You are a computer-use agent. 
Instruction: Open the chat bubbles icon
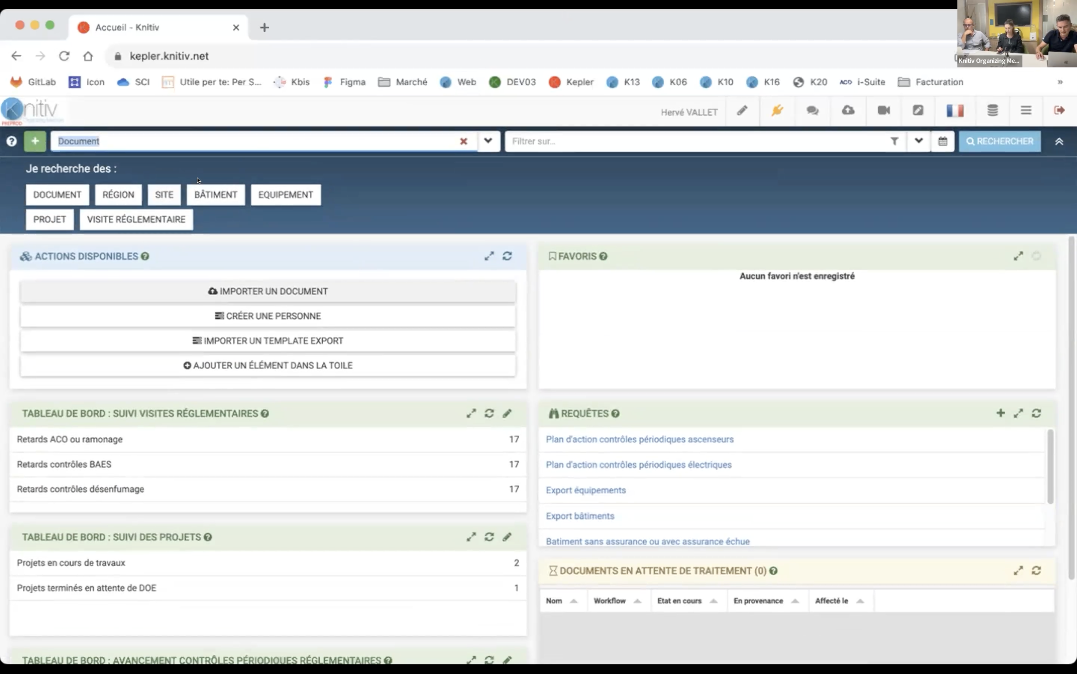point(813,111)
